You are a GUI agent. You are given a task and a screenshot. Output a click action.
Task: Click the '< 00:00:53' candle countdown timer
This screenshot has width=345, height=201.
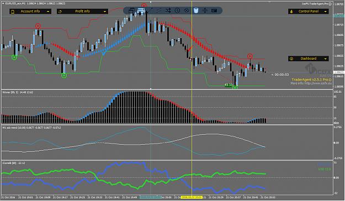point(280,75)
